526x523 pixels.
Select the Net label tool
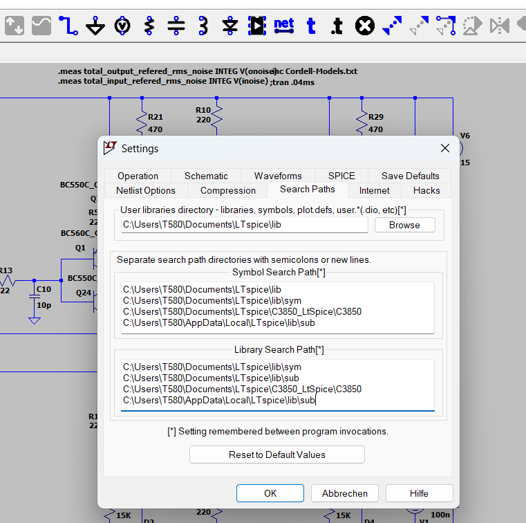pyautogui.click(x=284, y=26)
